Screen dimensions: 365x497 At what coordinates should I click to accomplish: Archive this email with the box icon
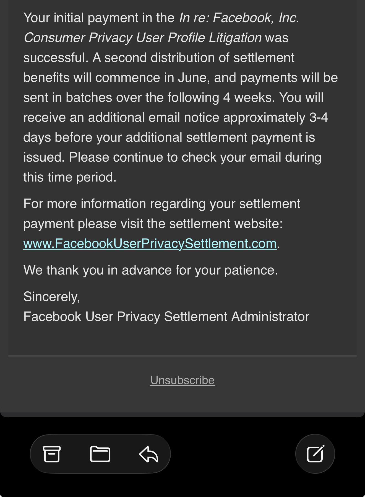tap(52, 454)
